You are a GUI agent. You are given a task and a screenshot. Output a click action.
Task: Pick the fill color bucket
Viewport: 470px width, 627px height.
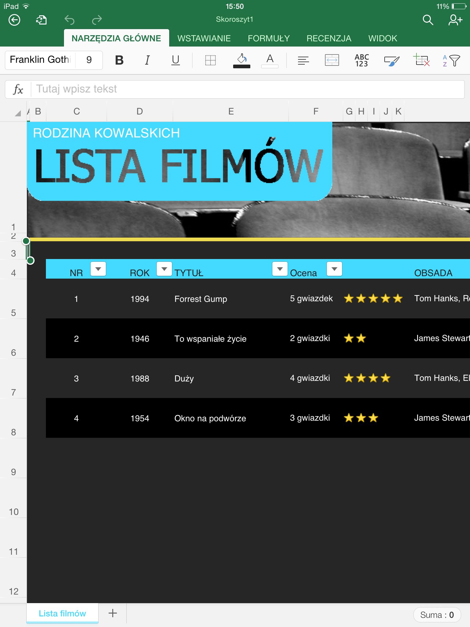tap(242, 60)
